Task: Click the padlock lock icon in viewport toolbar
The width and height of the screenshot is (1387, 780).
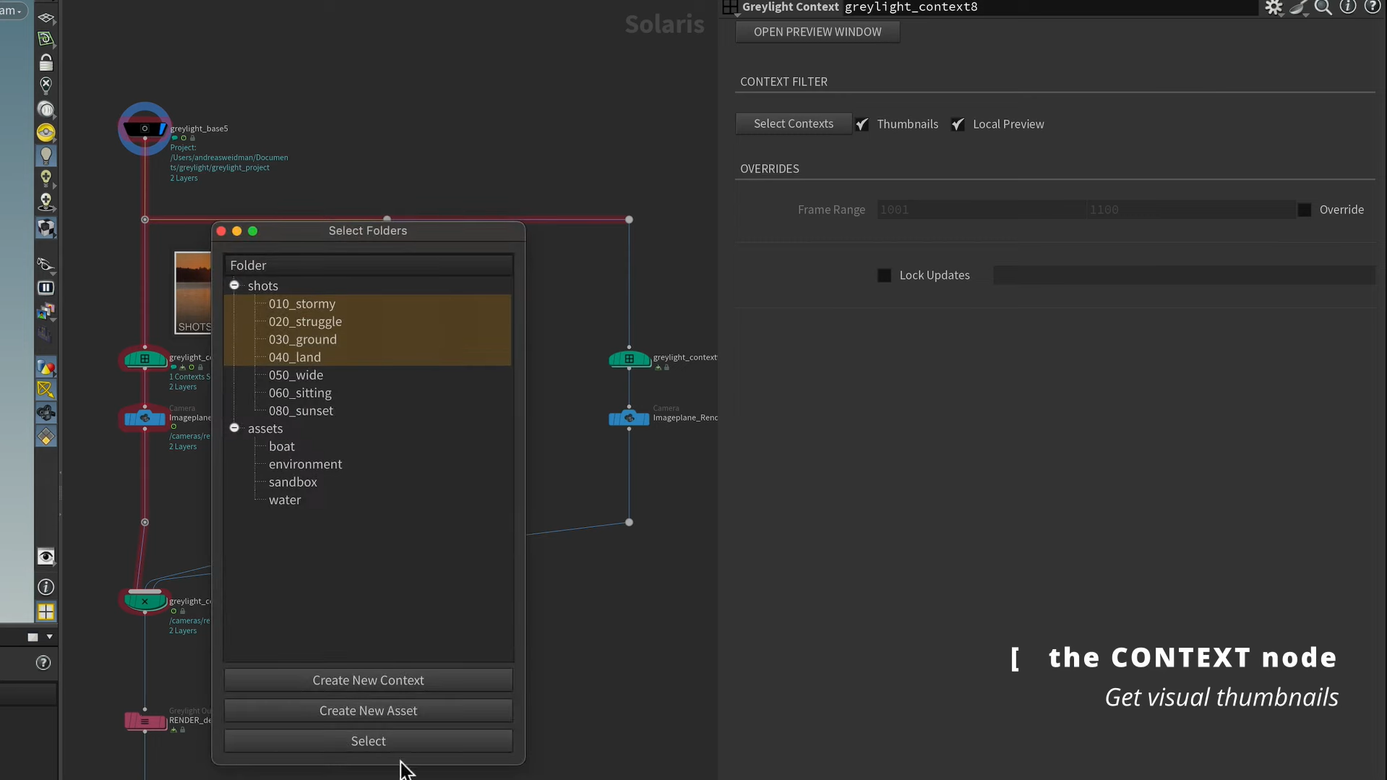Action: (x=46, y=63)
